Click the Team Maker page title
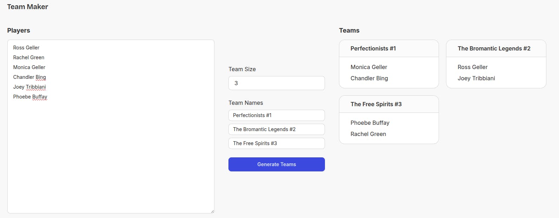This screenshot has width=559, height=218. pyautogui.click(x=28, y=7)
